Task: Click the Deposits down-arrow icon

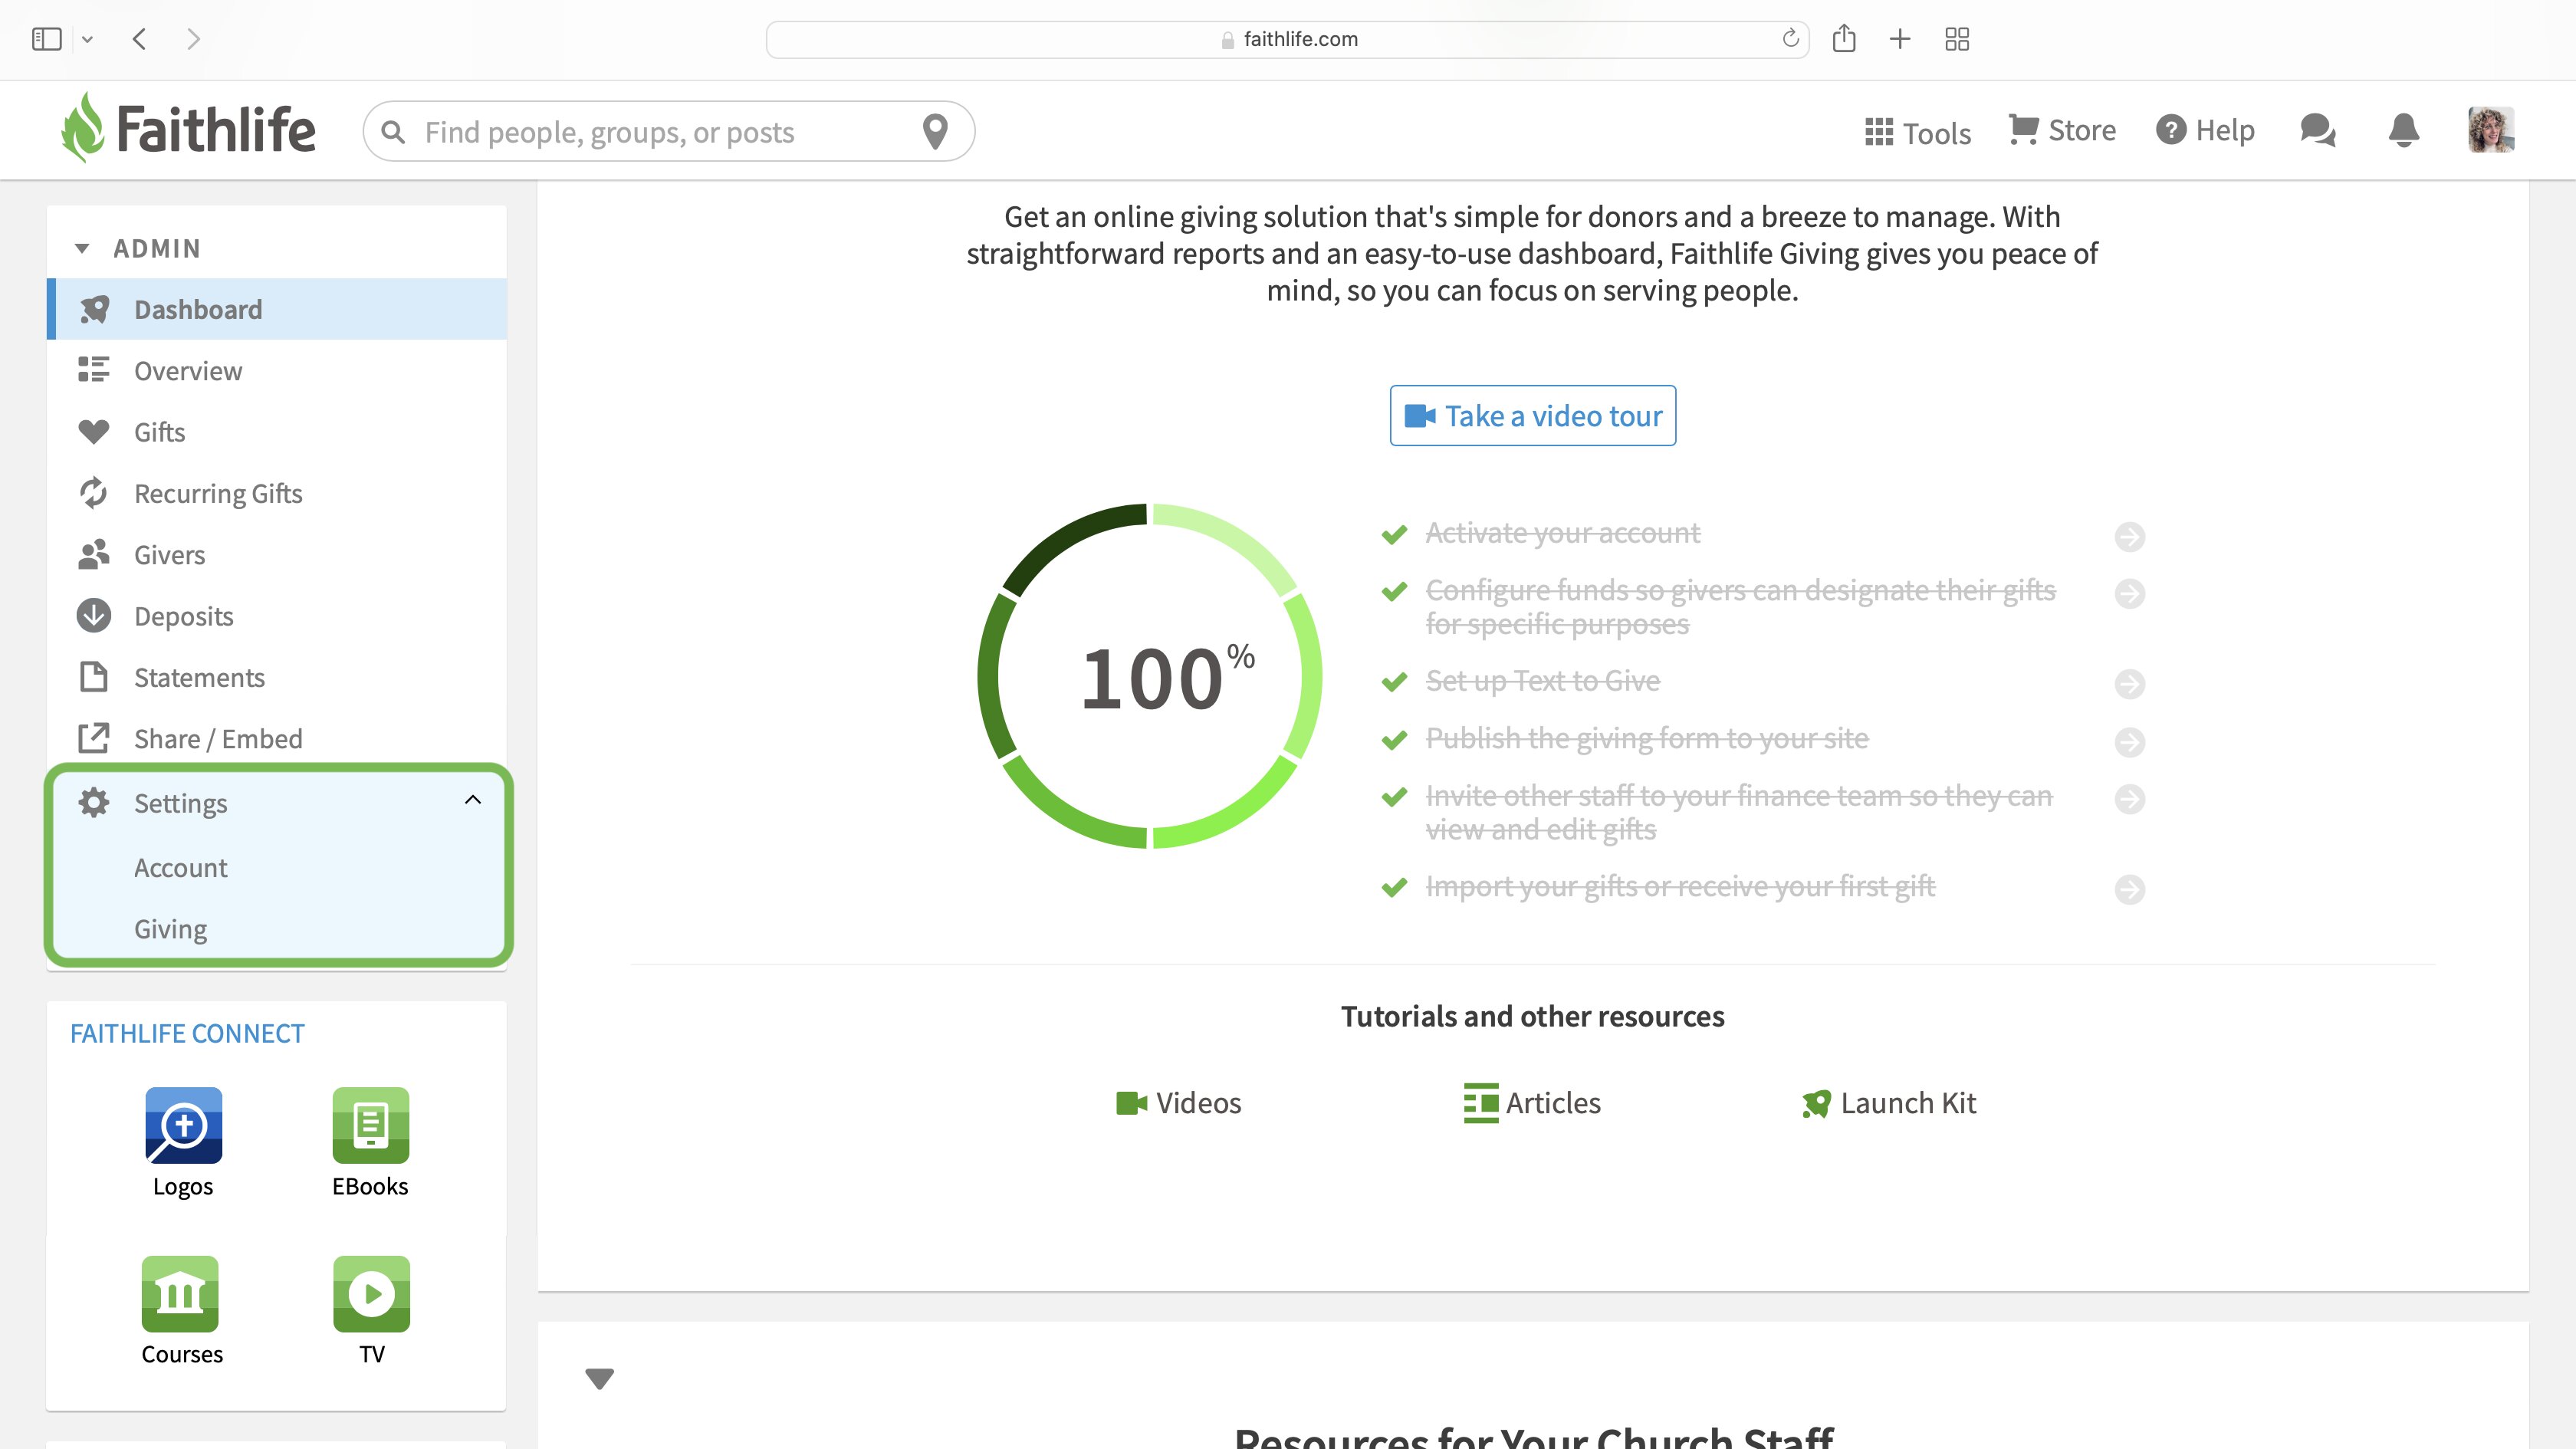Action: click(94, 616)
